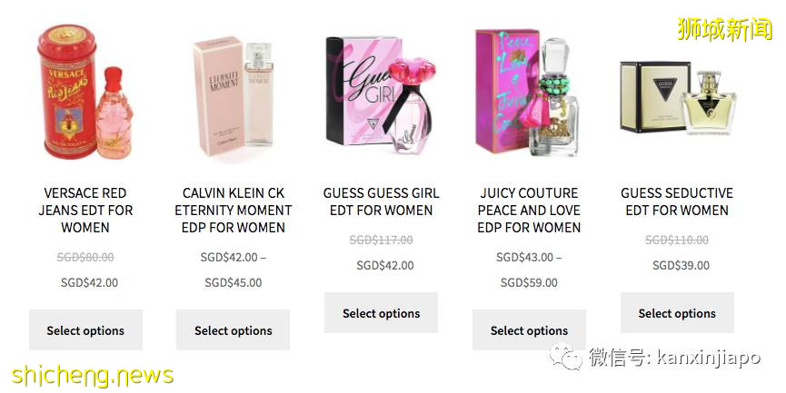Click Calvin Klein CK Eternity Moment title
The height and width of the screenshot is (393, 786).
(234, 210)
